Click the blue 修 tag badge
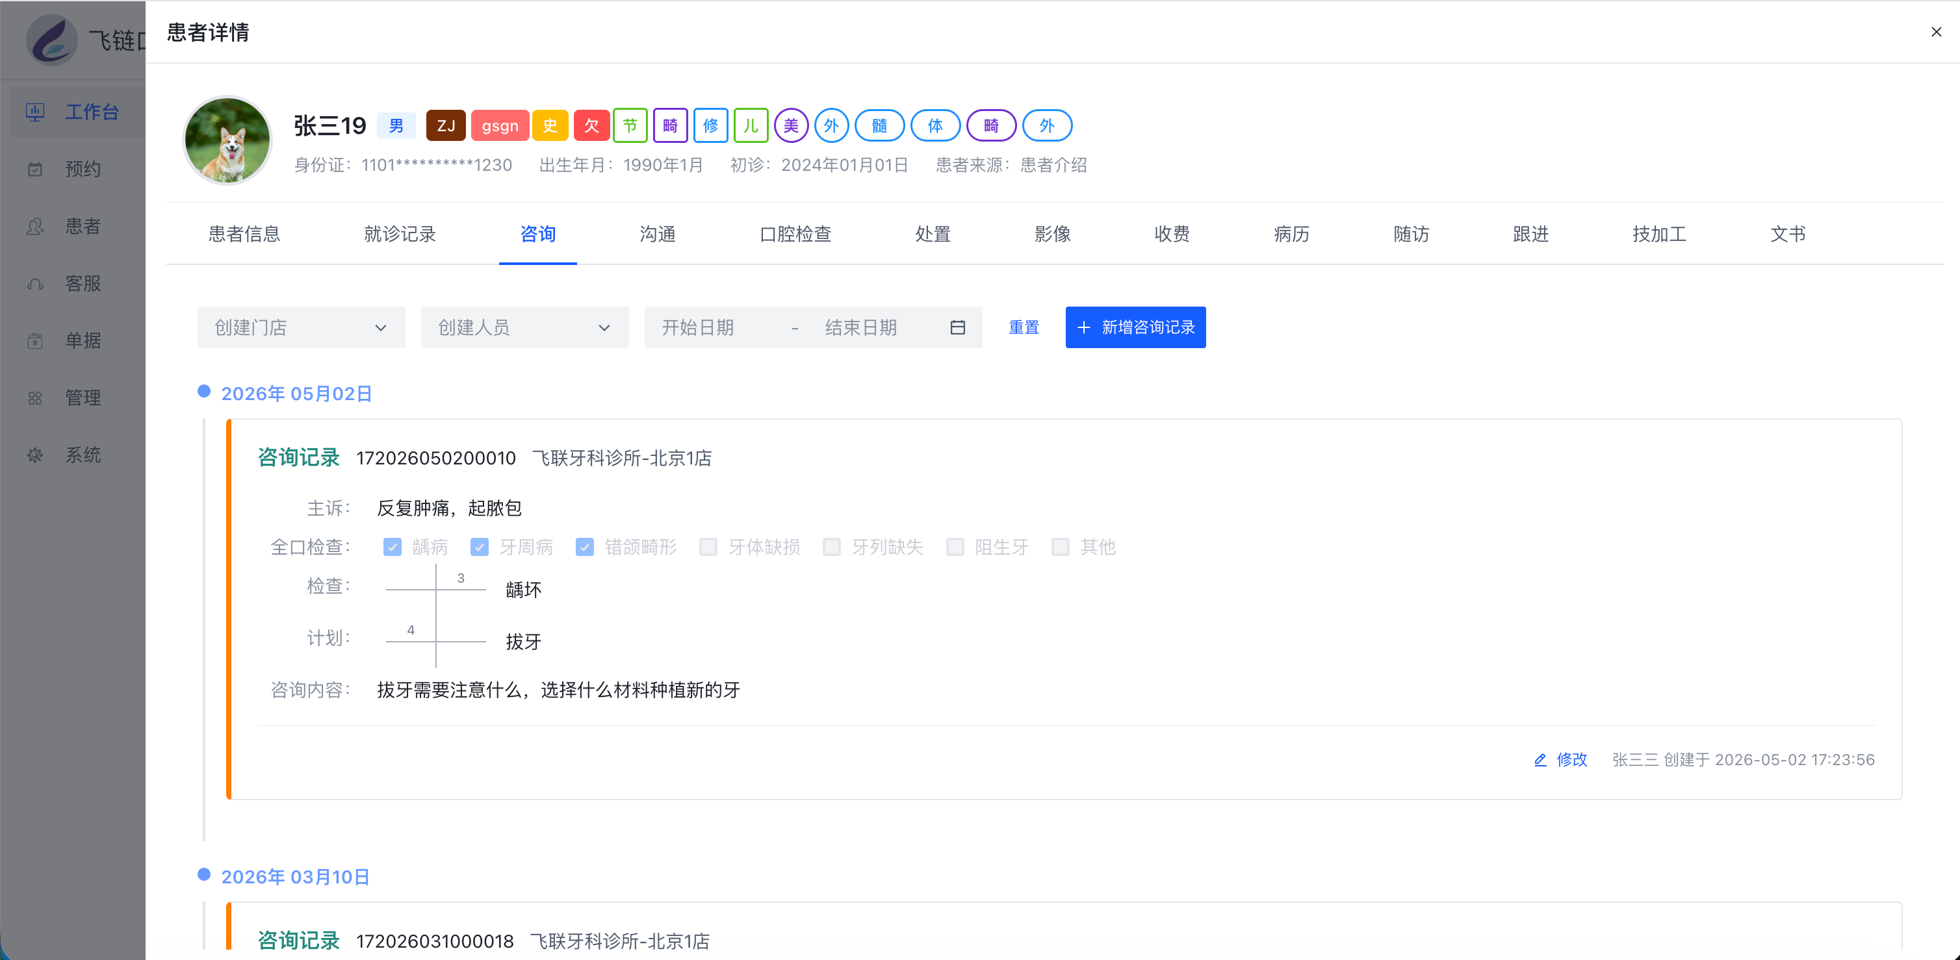This screenshot has height=960, width=1960. [711, 125]
